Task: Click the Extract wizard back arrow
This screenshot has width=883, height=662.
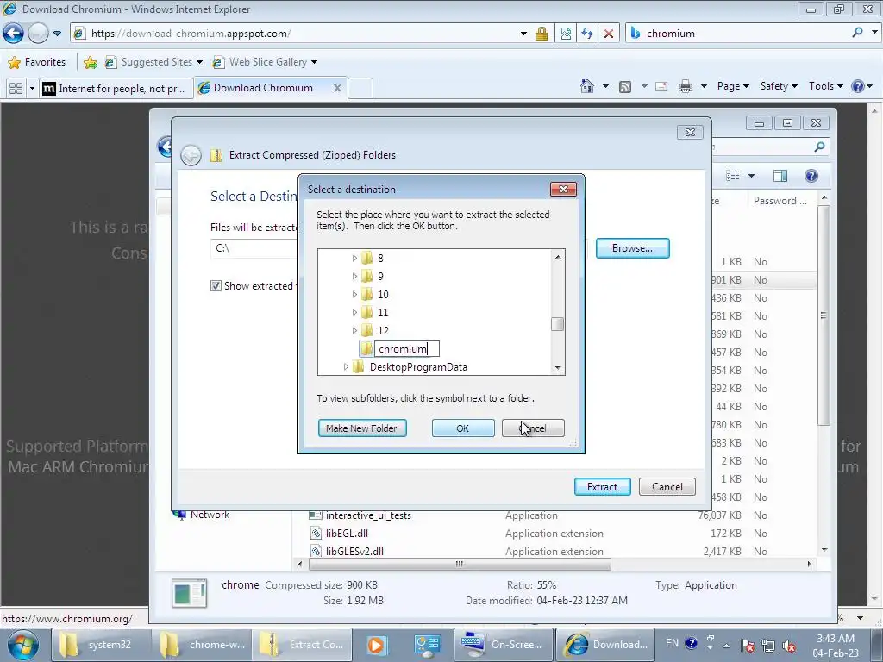Action: pyautogui.click(x=191, y=155)
